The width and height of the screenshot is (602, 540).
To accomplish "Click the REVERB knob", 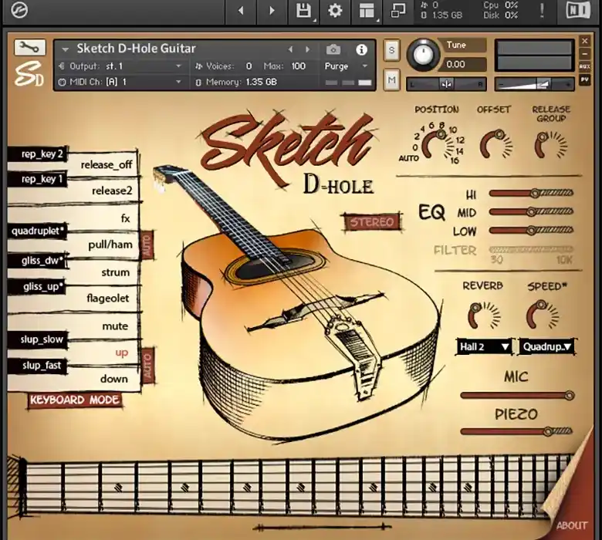I will 484,316.
